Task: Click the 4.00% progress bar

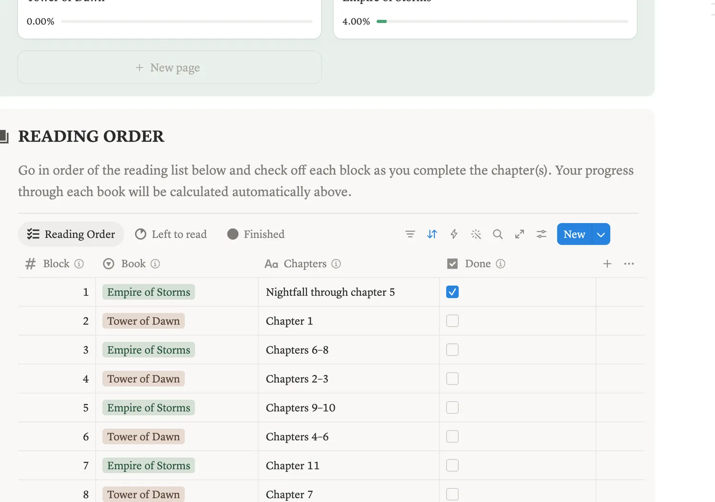Action: (502, 21)
